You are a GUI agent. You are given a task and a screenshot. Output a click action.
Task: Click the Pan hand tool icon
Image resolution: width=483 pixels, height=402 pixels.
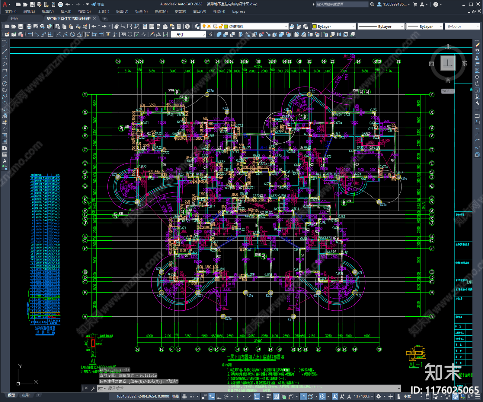point(116,27)
